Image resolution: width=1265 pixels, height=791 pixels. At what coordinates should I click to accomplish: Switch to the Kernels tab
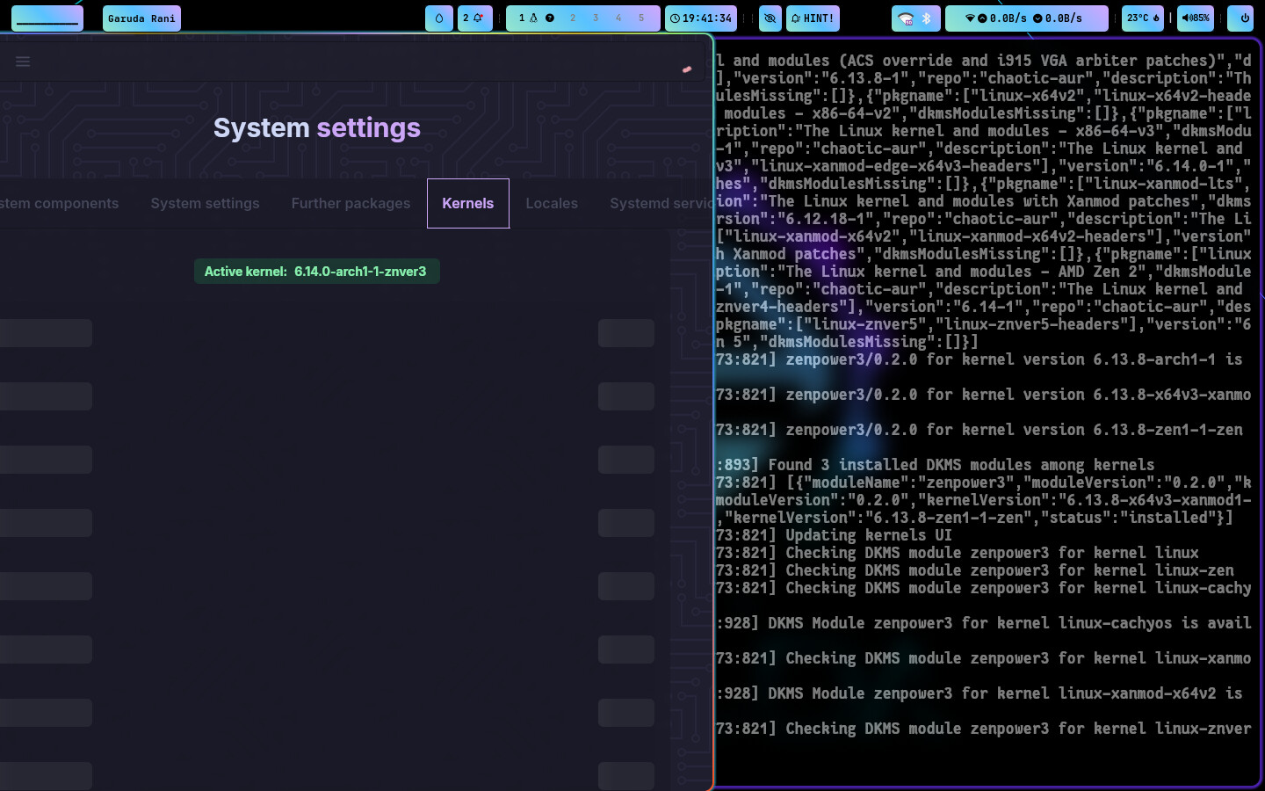pyautogui.click(x=467, y=203)
